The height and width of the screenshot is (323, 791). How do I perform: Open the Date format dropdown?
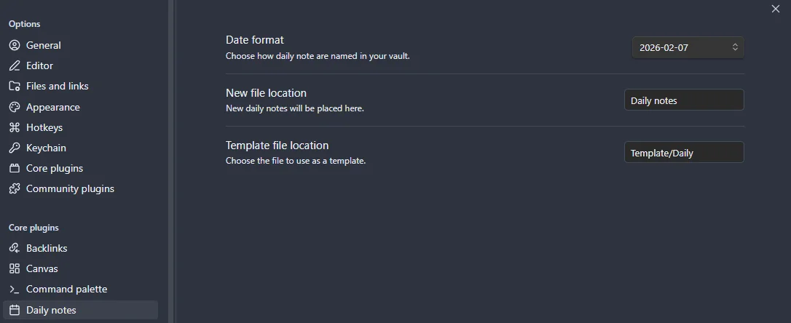(687, 47)
